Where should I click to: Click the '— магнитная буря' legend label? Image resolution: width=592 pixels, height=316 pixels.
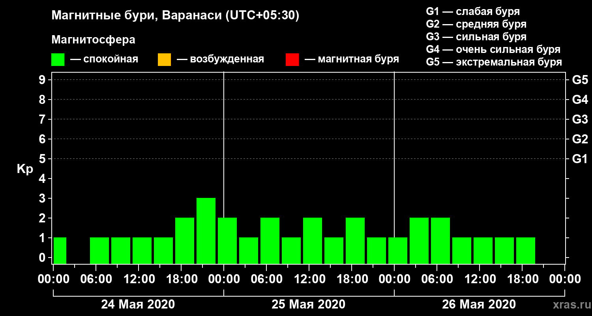pyautogui.click(x=352, y=60)
